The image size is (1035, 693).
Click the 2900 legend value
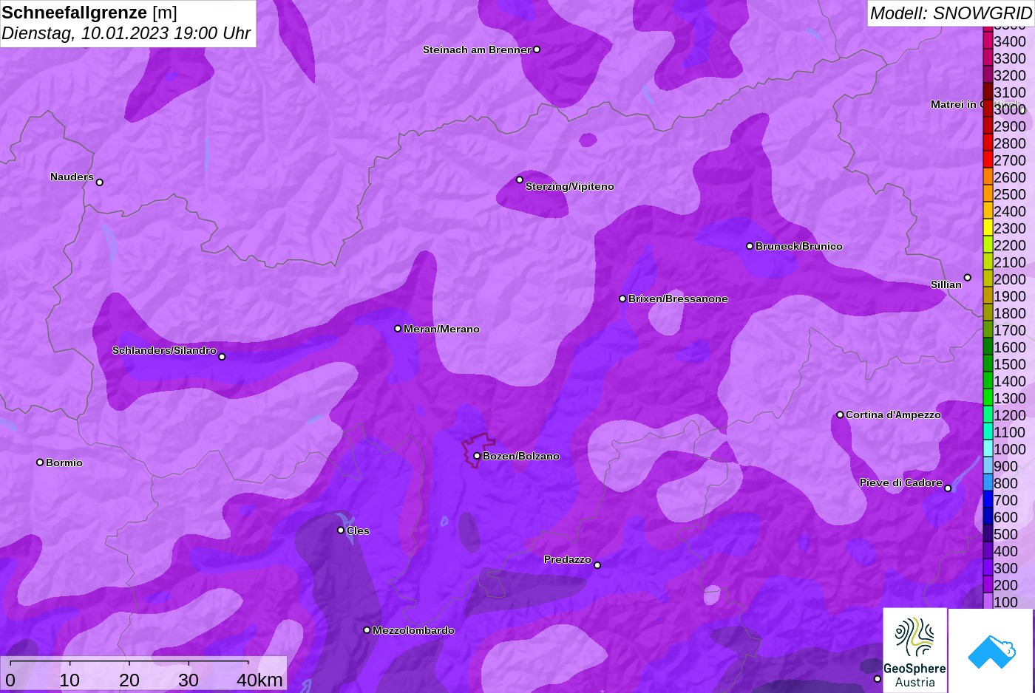click(1010, 126)
